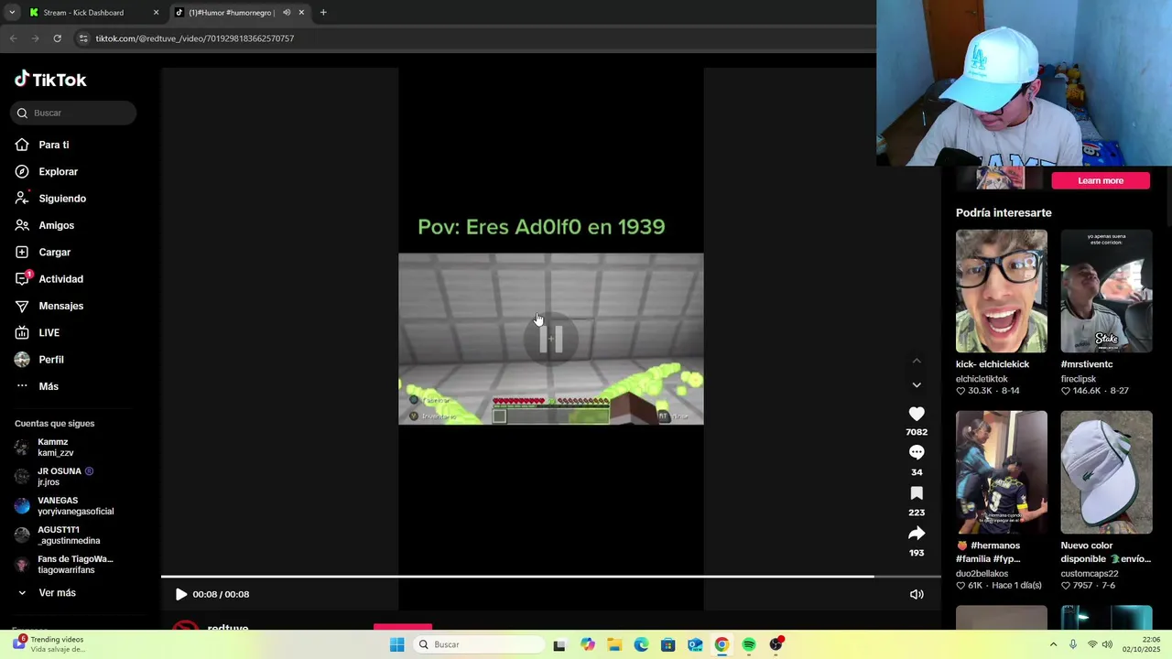Screen dimensions: 1172x659
Task: Open Actividad notifications
Action: [x=60, y=279]
